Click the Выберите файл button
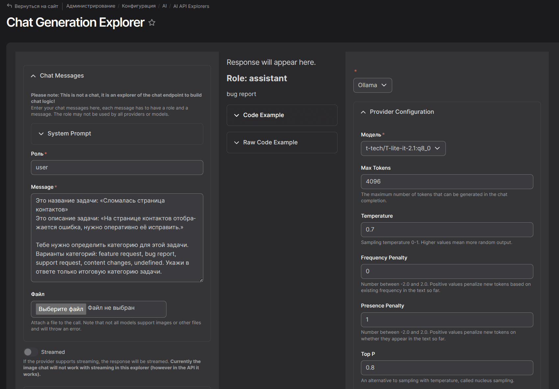The height and width of the screenshot is (389, 559). pos(61,309)
